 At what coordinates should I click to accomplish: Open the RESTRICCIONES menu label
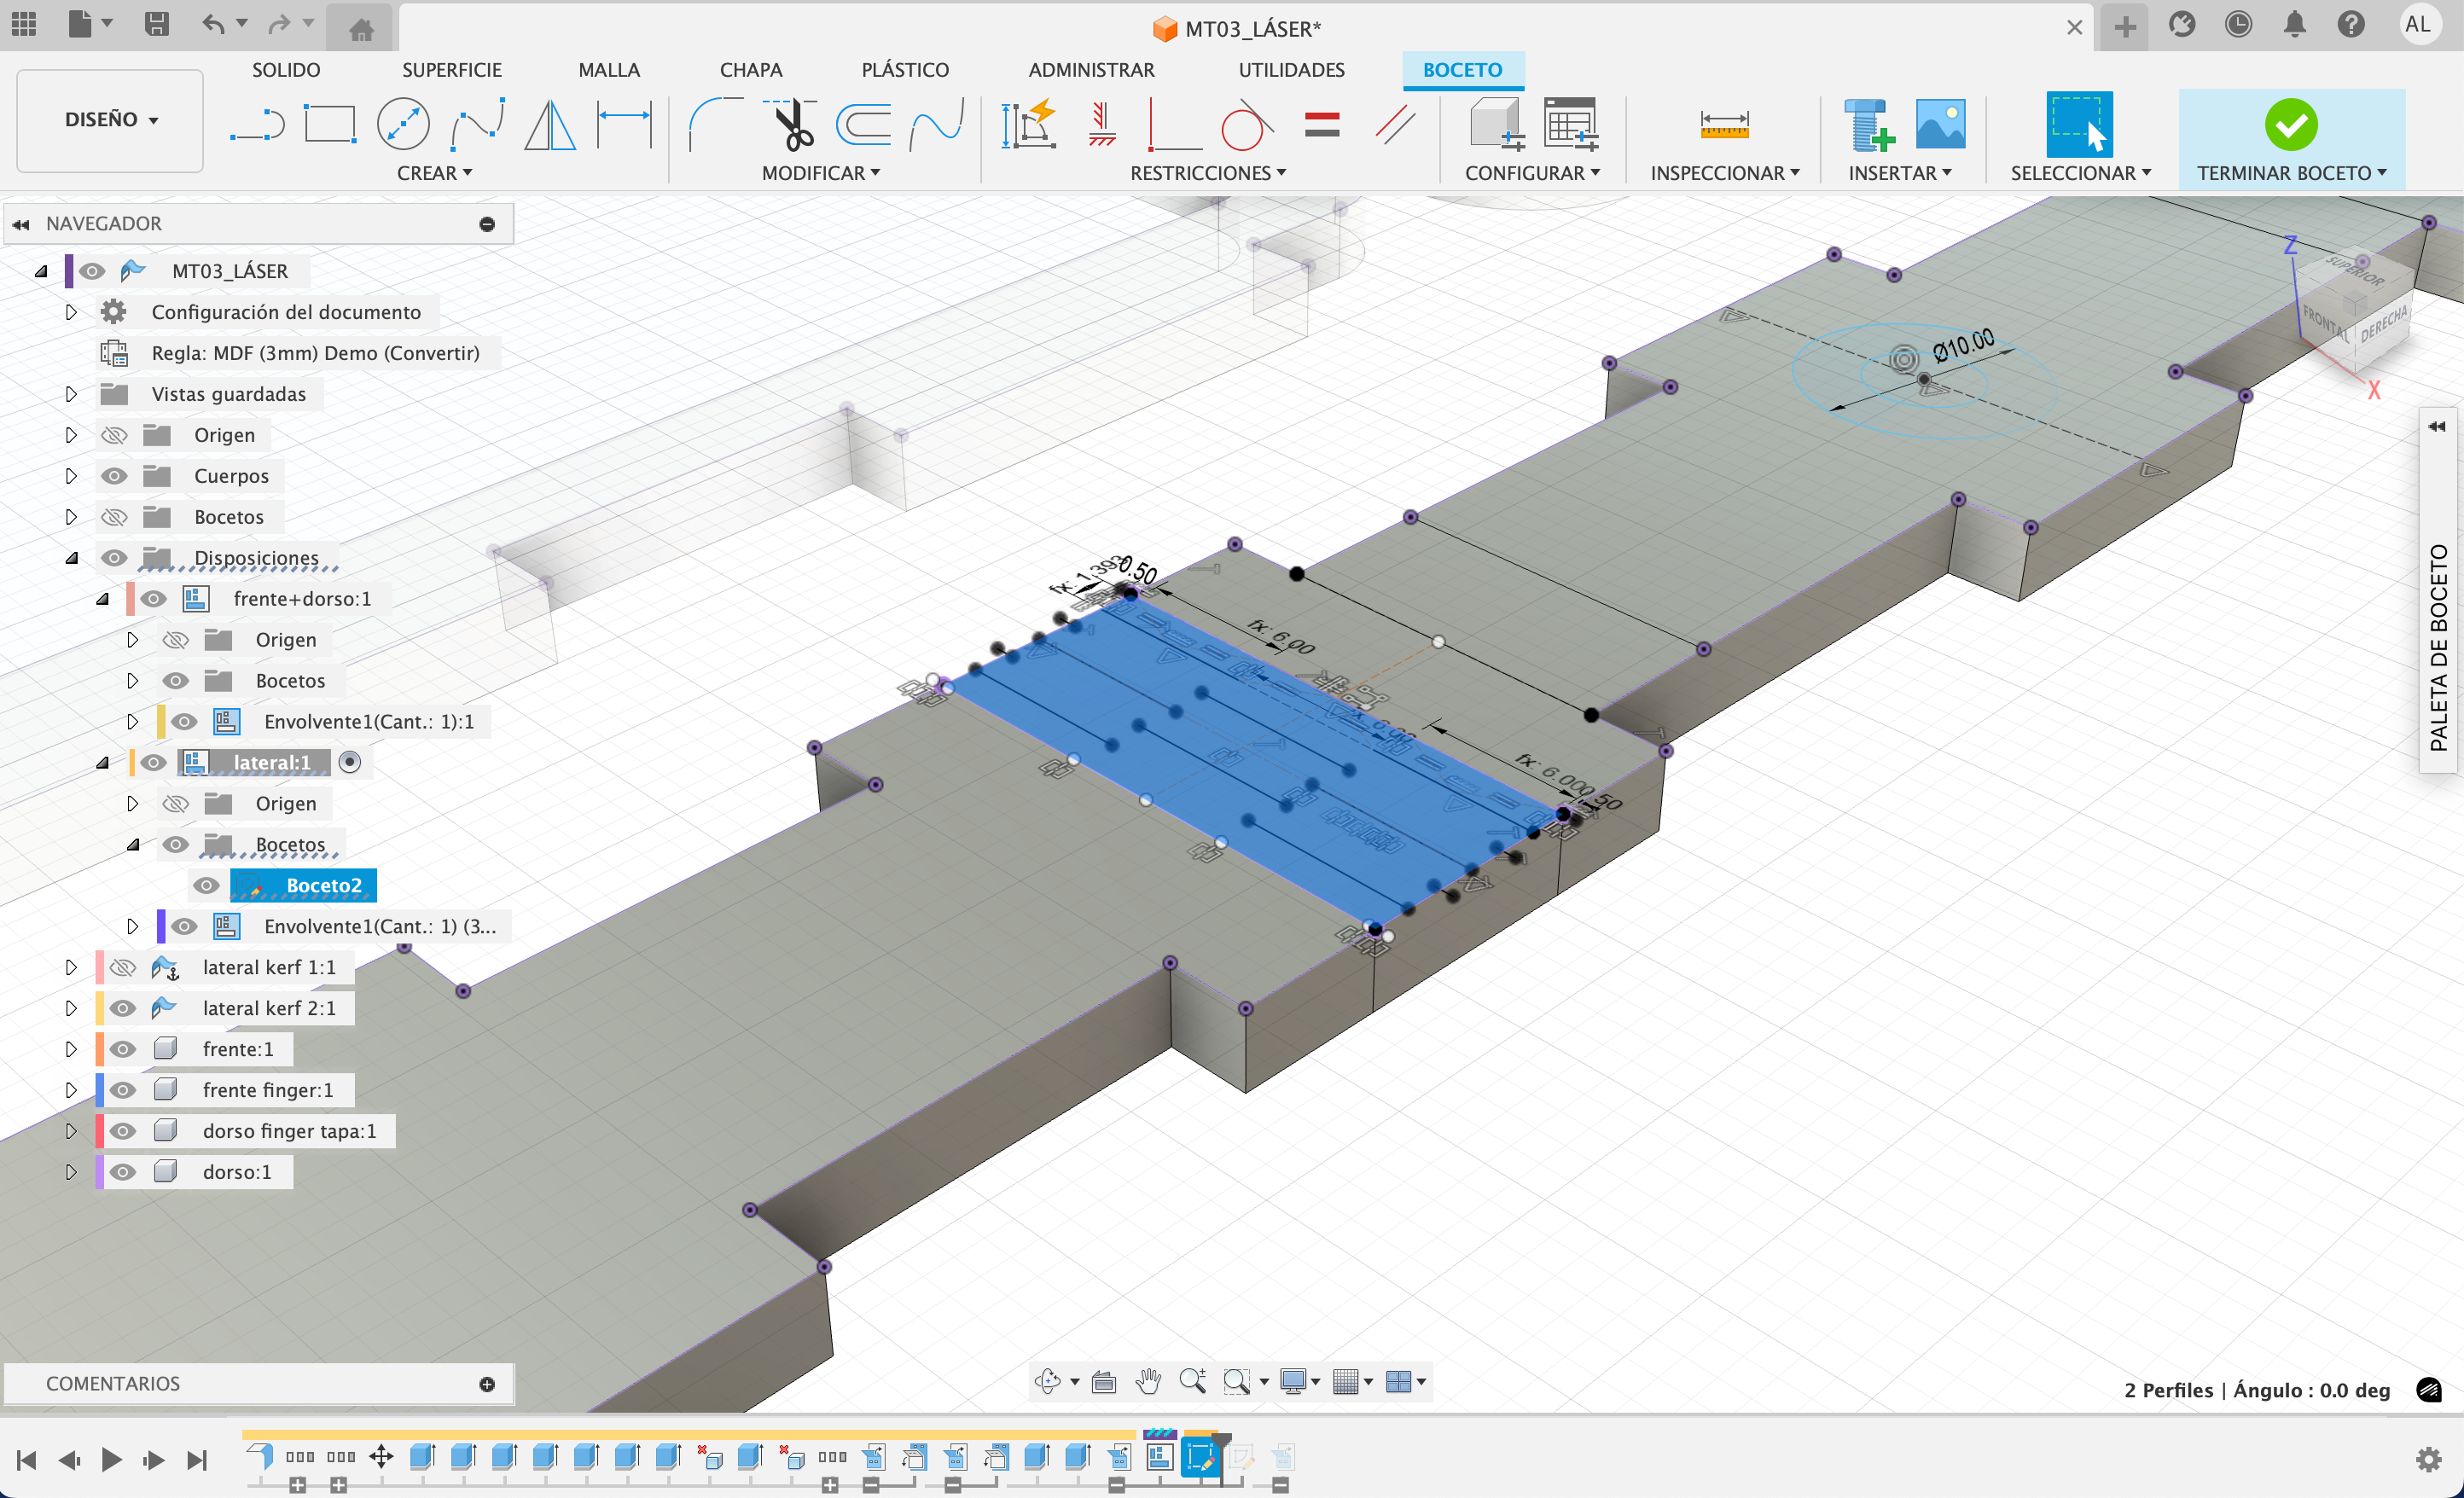pyautogui.click(x=1207, y=173)
